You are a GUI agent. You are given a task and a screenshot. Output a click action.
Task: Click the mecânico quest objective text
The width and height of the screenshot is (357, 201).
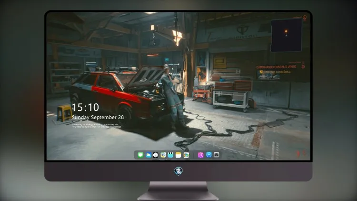point(277,72)
